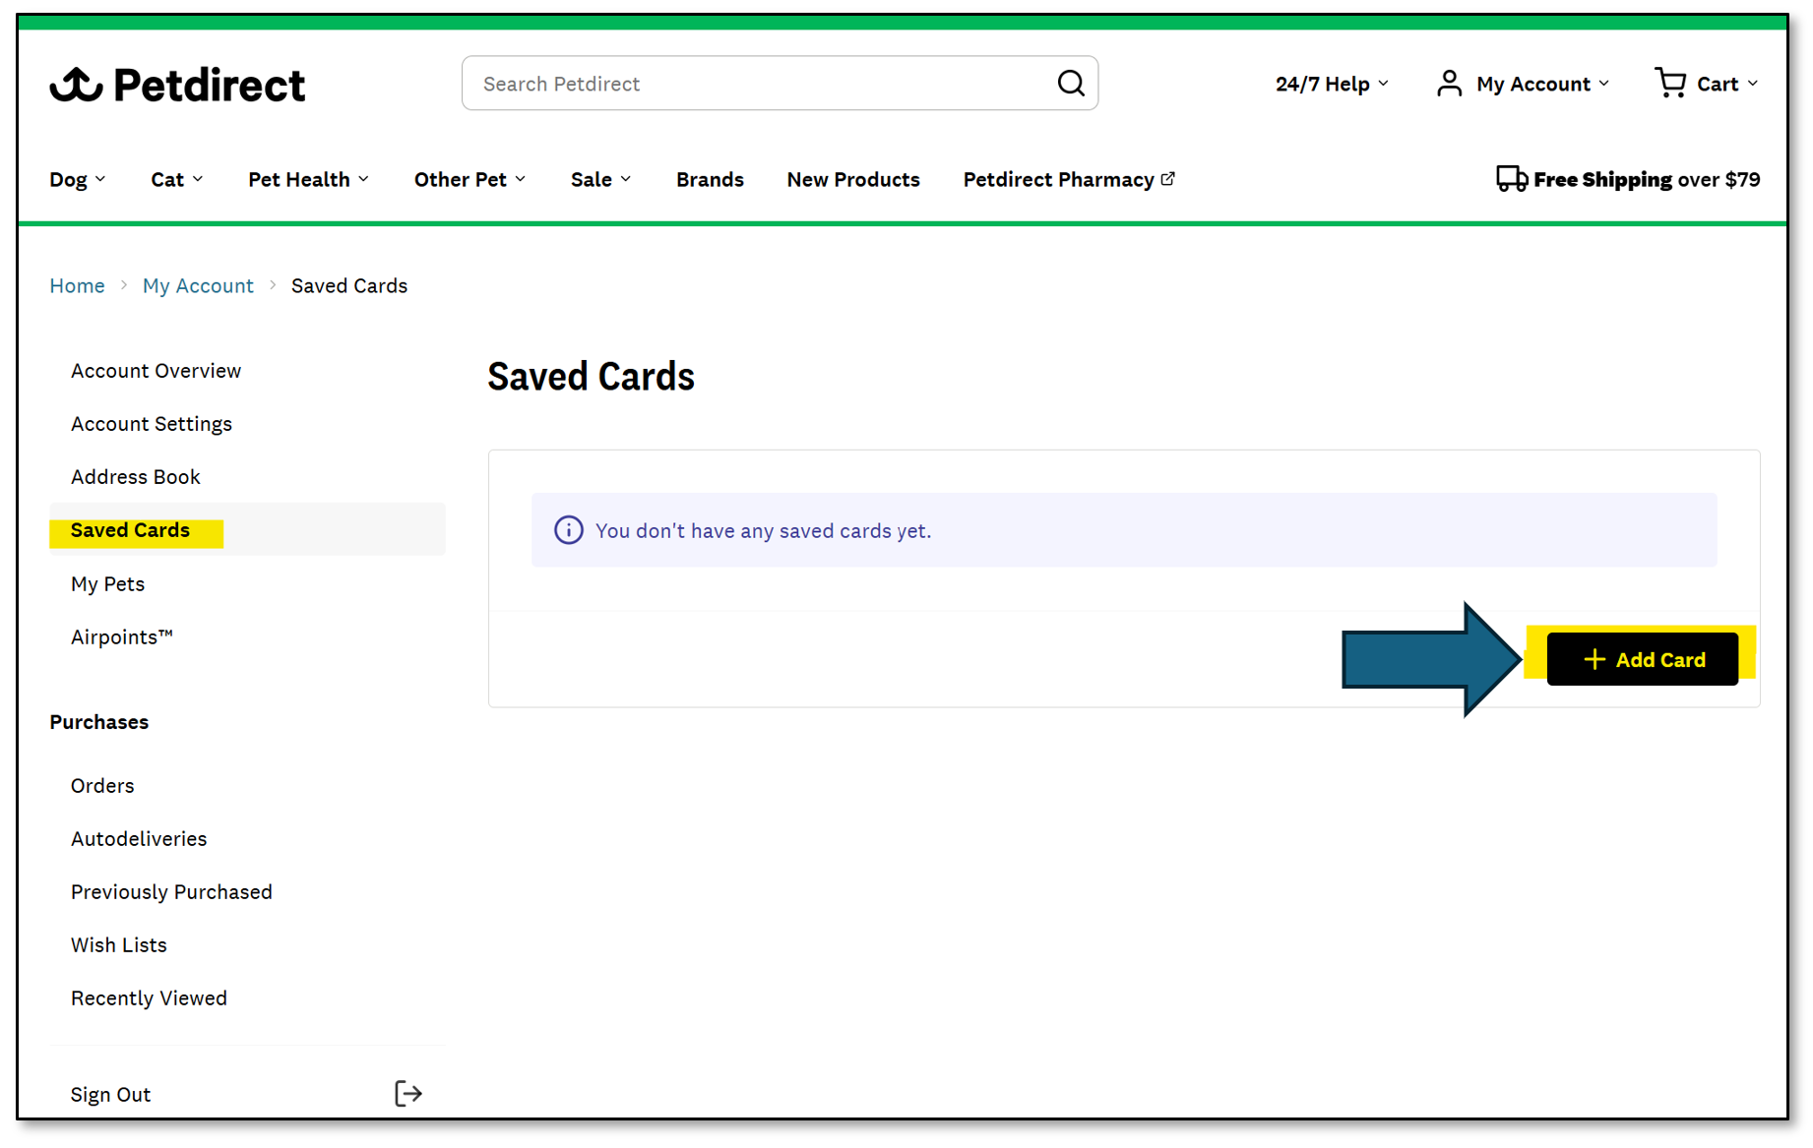
Task: Open Autodeliveries in Purchases
Action: click(139, 839)
